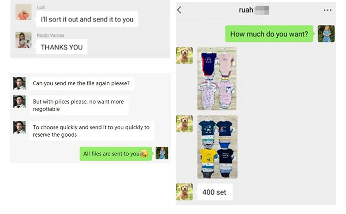Tap Rocio Valvas's profile avatar
Viewport: 346px width, 214px height.
point(24,40)
